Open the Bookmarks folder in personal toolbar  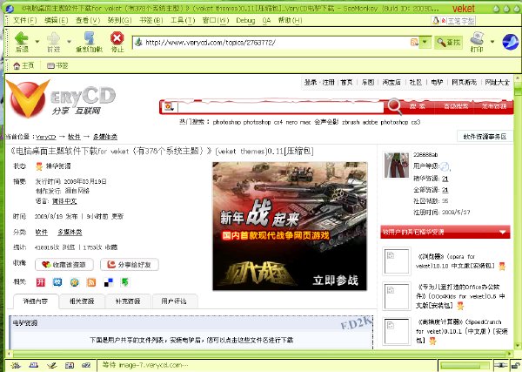pos(57,65)
